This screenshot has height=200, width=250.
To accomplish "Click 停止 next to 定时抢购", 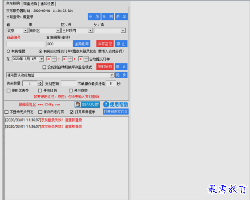I will pyautogui.click(x=121, y=67).
